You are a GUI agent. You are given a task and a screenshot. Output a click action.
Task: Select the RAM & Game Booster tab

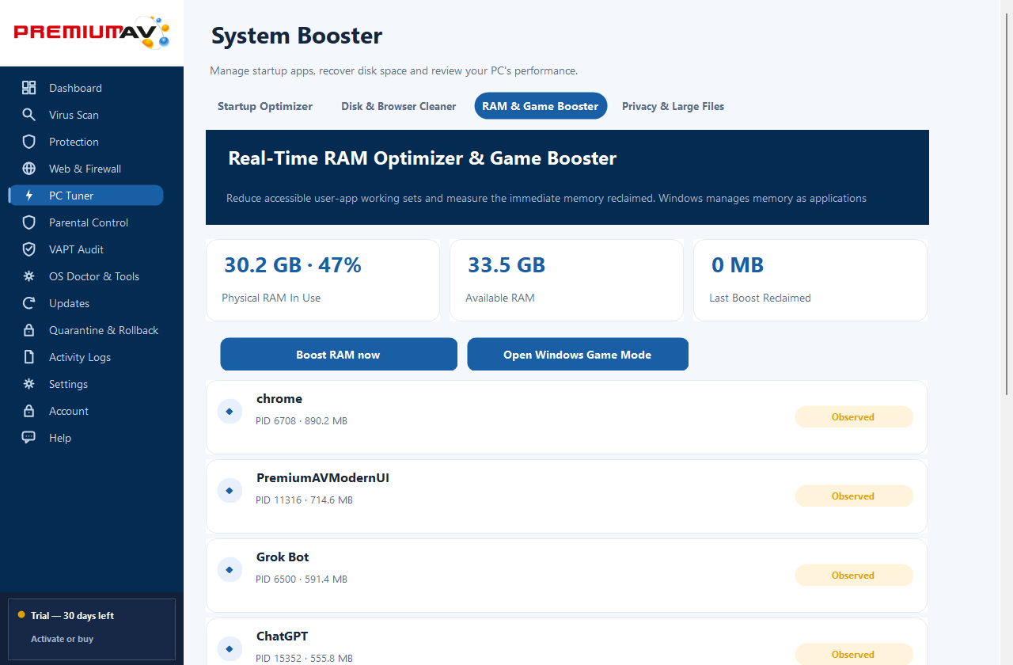(541, 106)
